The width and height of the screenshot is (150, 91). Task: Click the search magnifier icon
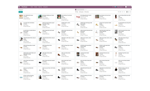point(131,10)
